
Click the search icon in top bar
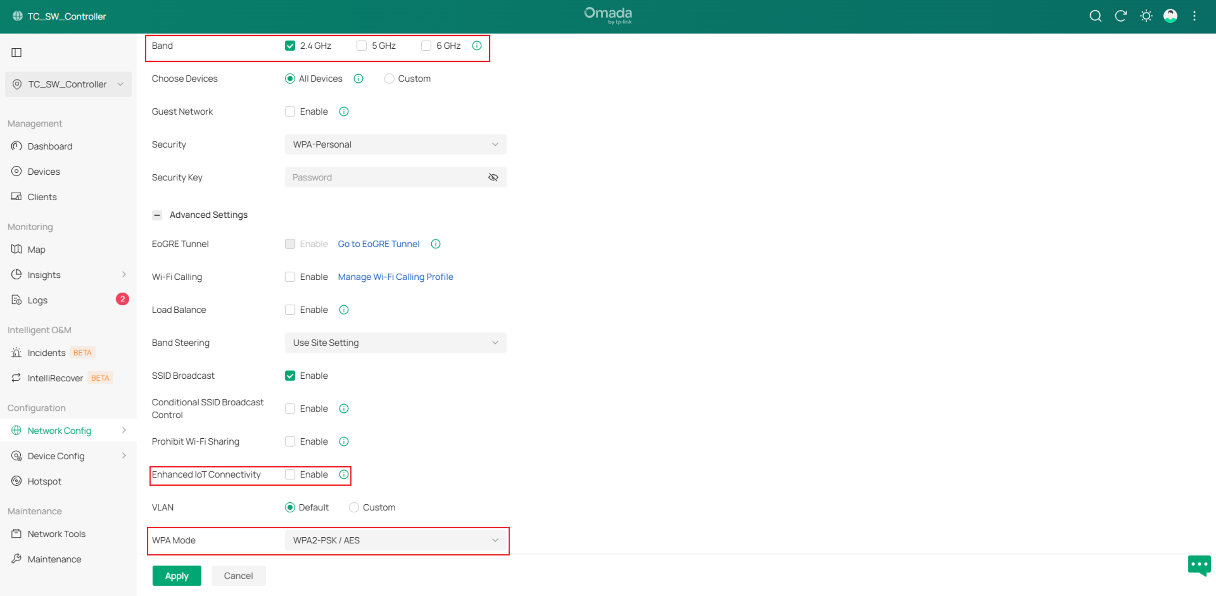1096,16
